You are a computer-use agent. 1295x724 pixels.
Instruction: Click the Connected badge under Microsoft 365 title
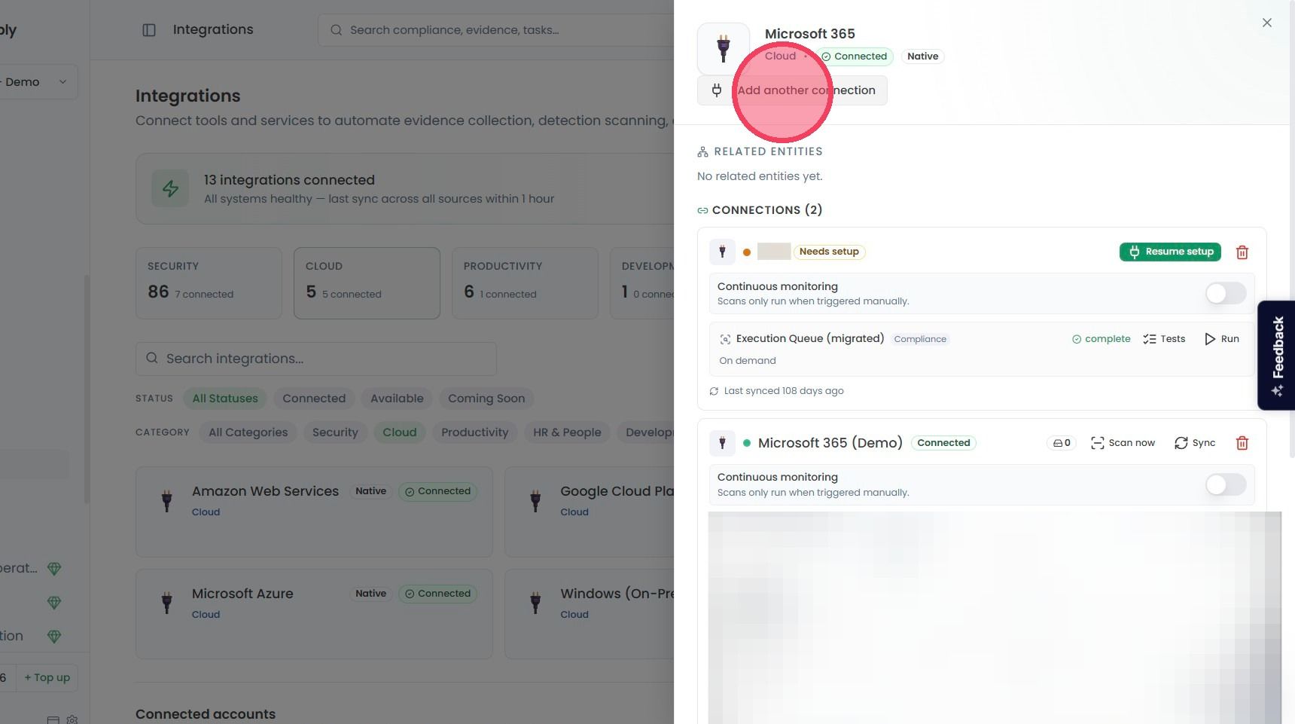(855, 57)
